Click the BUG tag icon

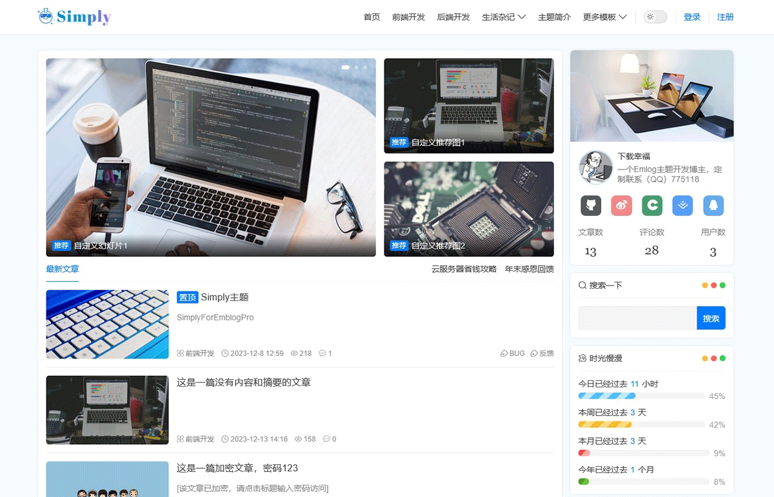click(504, 353)
